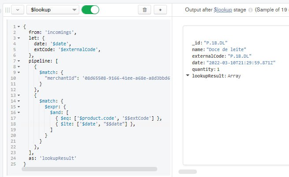Click the date value in output document

[x=241, y=63]
